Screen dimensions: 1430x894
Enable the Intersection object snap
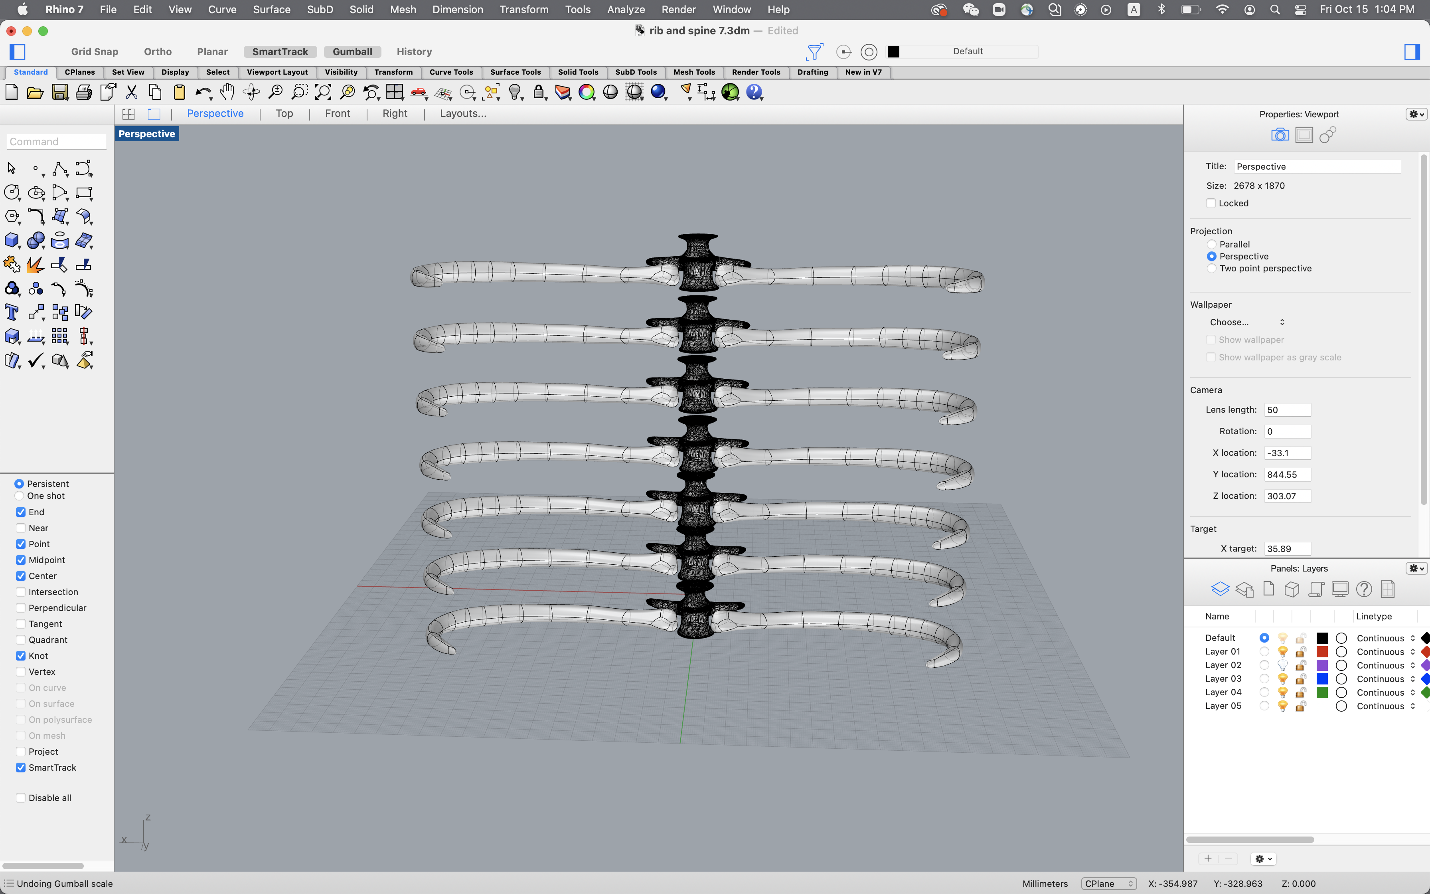tap(21, 592)
